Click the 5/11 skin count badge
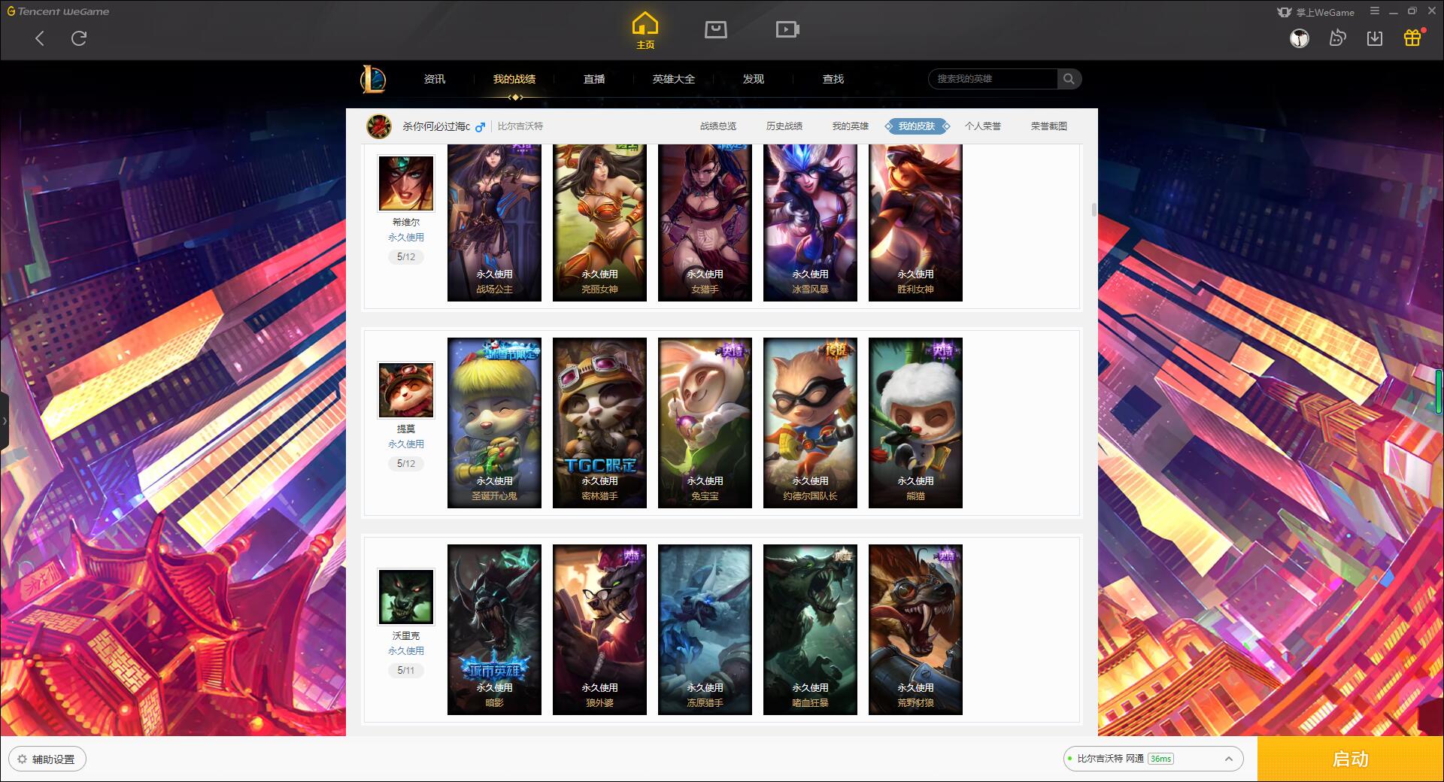 pyautogui.click(x=406, y=670)
